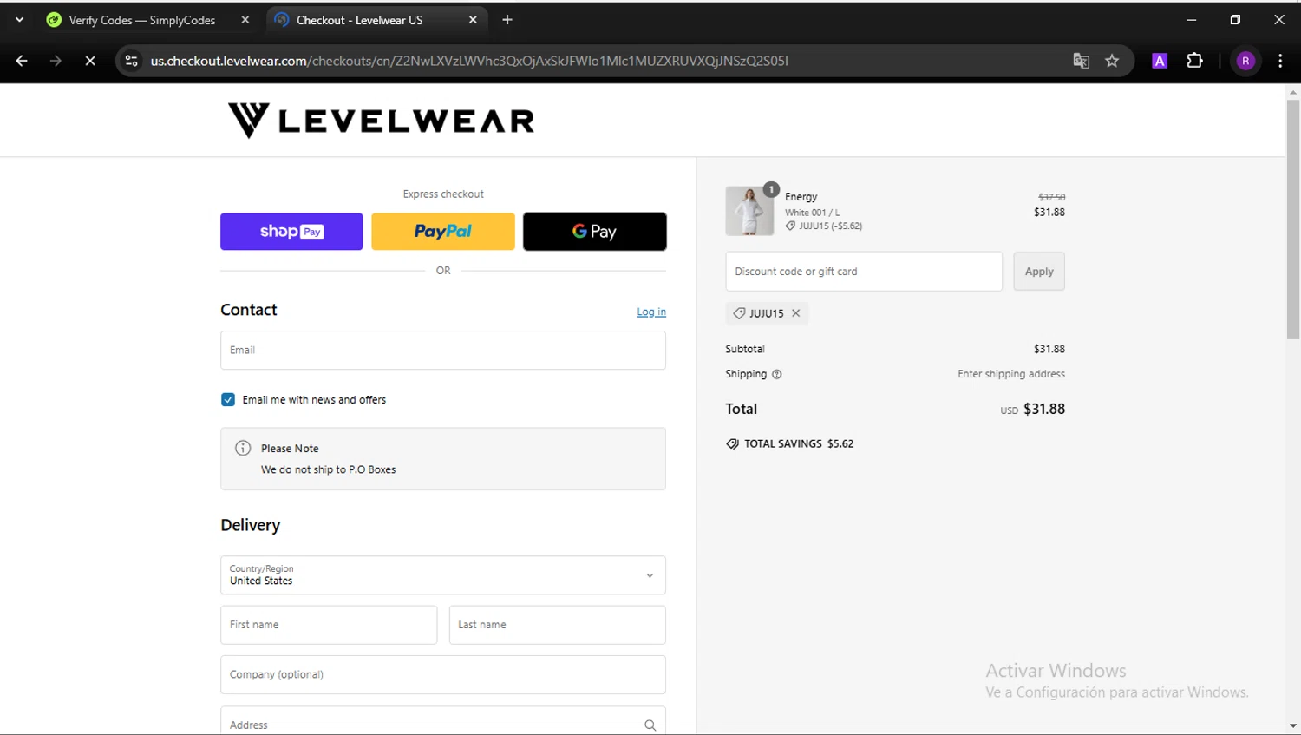Open the Chrome profile R avatar
This screenshot has height=735, width=1301.
pyautogui.click(x=1246, y=61)
